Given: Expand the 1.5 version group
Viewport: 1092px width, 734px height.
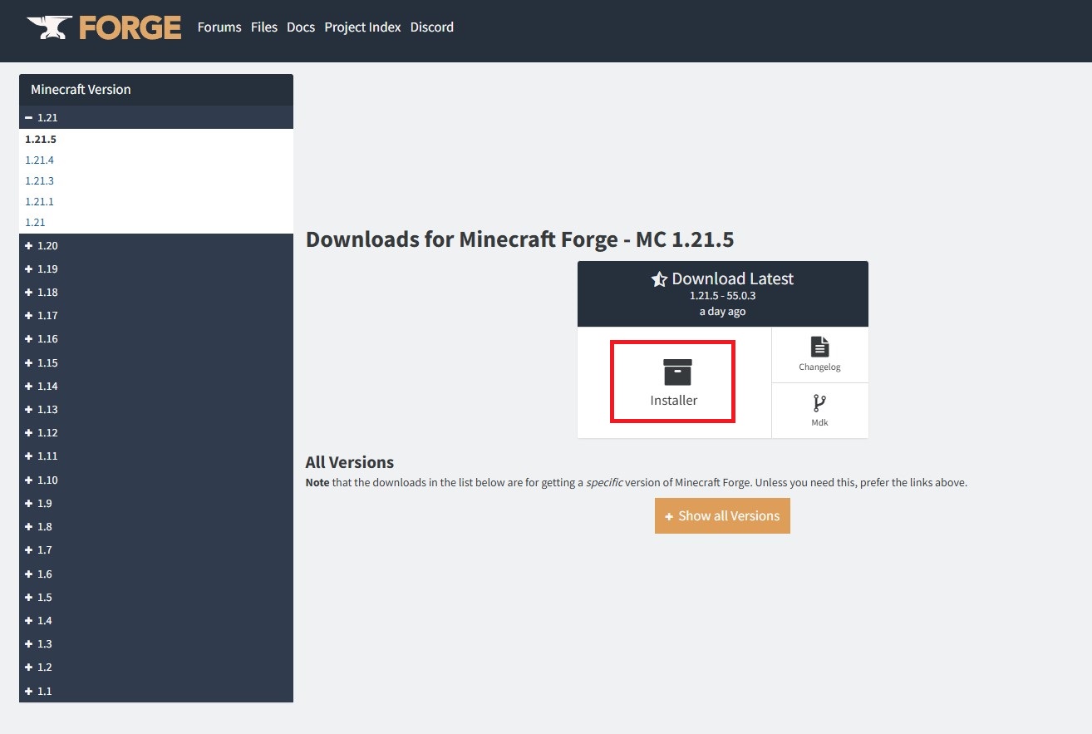Looking at the screenshot, I should click(x=156, y=597).
